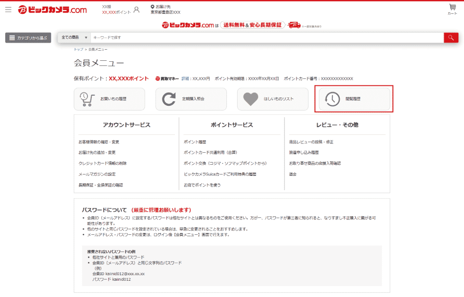
Task: Open 閲覧履歴 browsing history tile
Action: point(354,99)
